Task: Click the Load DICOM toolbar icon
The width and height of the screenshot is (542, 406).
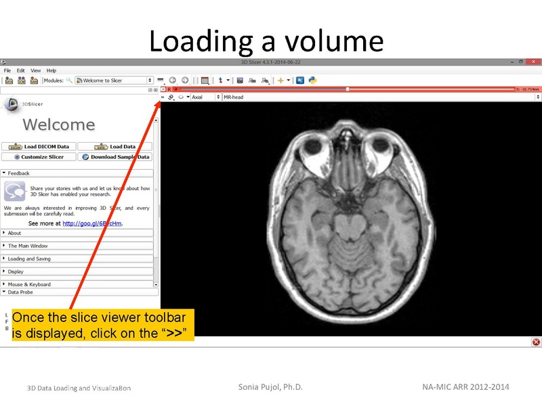Action: (22, 81)
